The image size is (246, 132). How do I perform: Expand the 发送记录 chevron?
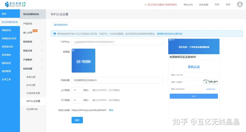[42, 50]
